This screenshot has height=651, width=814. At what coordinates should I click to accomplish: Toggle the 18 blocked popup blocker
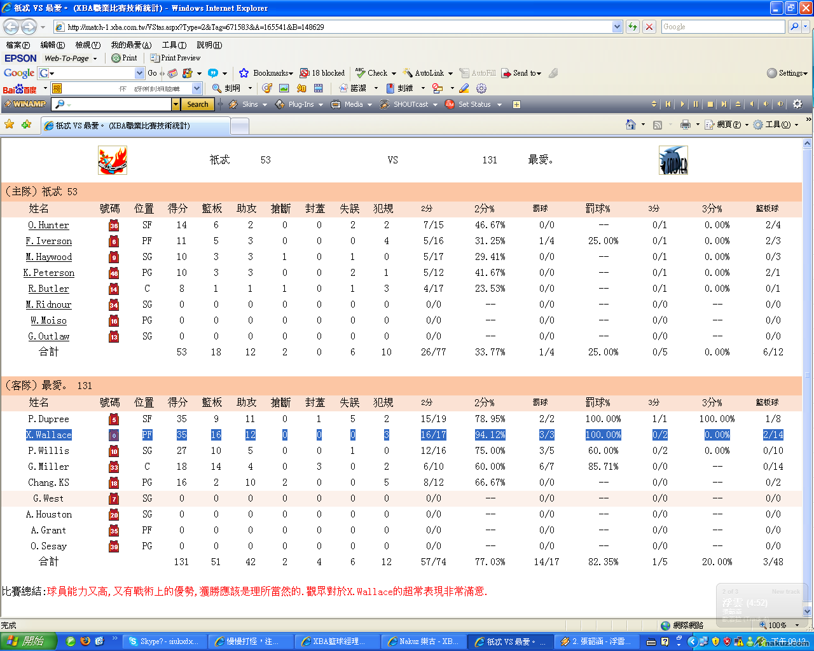[x=322, y=73]
